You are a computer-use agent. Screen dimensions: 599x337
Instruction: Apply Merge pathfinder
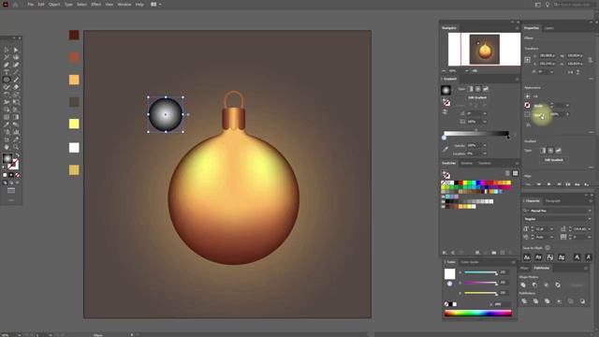pos(547,301)
